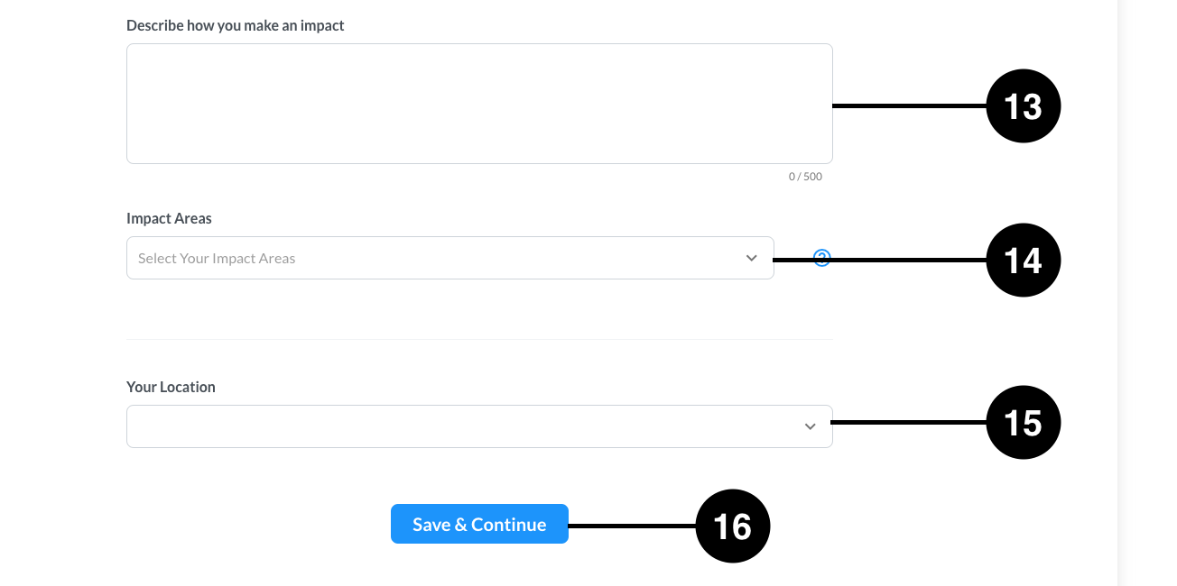The height and width of the screenshot is (586, 1177).
Task: Click the chevron arrow in Your Location field
Action: [x=810, y=426]
